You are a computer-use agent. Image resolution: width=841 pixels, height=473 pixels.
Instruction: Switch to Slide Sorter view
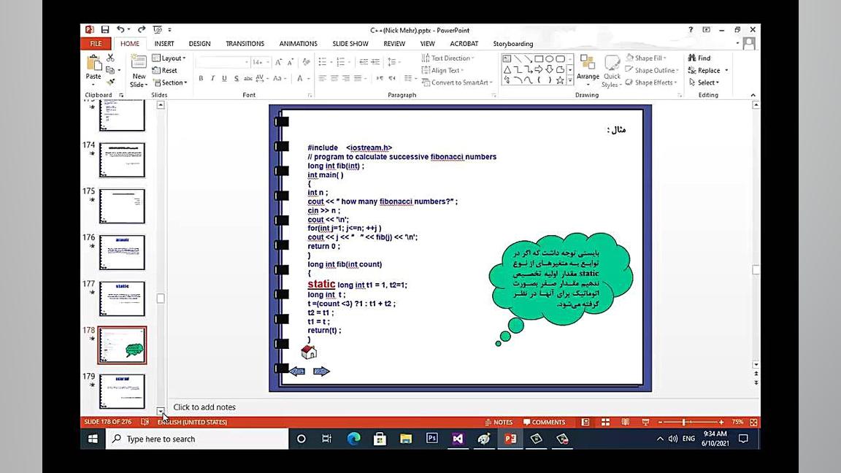pyautogui.click(x=605, y=422)
